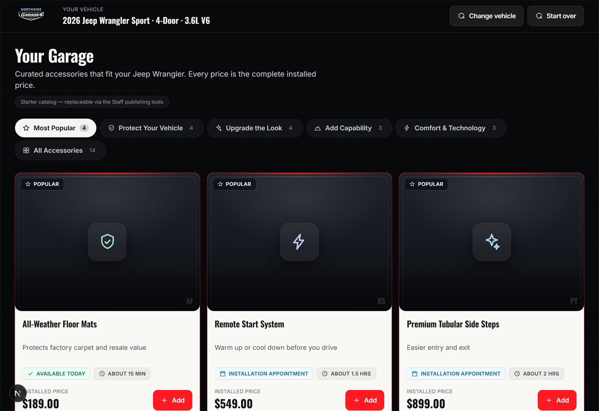The width and height of the screenshot is (599, 411).
Task: Click "Warm up or cool down before you drive"
Action: tap(276, 347)
